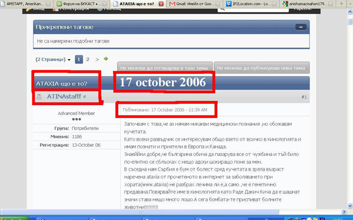This screenshot has height=220, width=353.
Task: Click the Advanced Member rank text
Action: [76, 113]
